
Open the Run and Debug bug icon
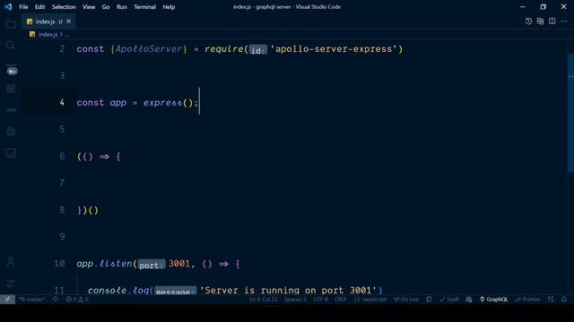(11, 131)
